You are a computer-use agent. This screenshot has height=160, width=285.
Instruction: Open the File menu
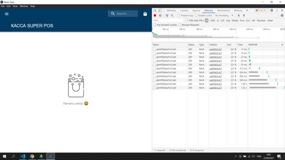tap(3, 6)
